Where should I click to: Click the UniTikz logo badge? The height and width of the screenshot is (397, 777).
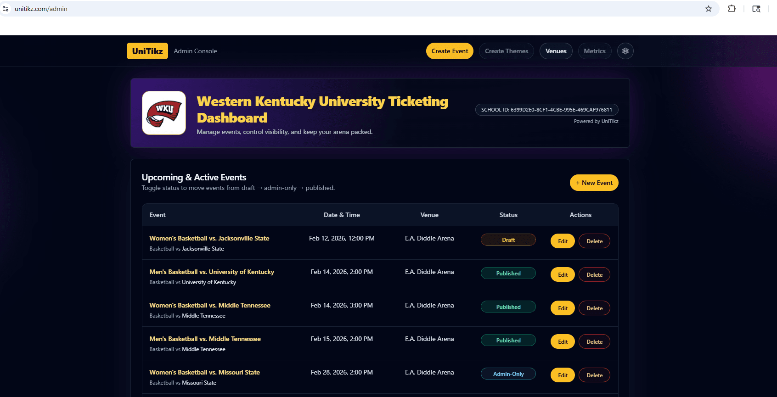(x=147, y=51)
